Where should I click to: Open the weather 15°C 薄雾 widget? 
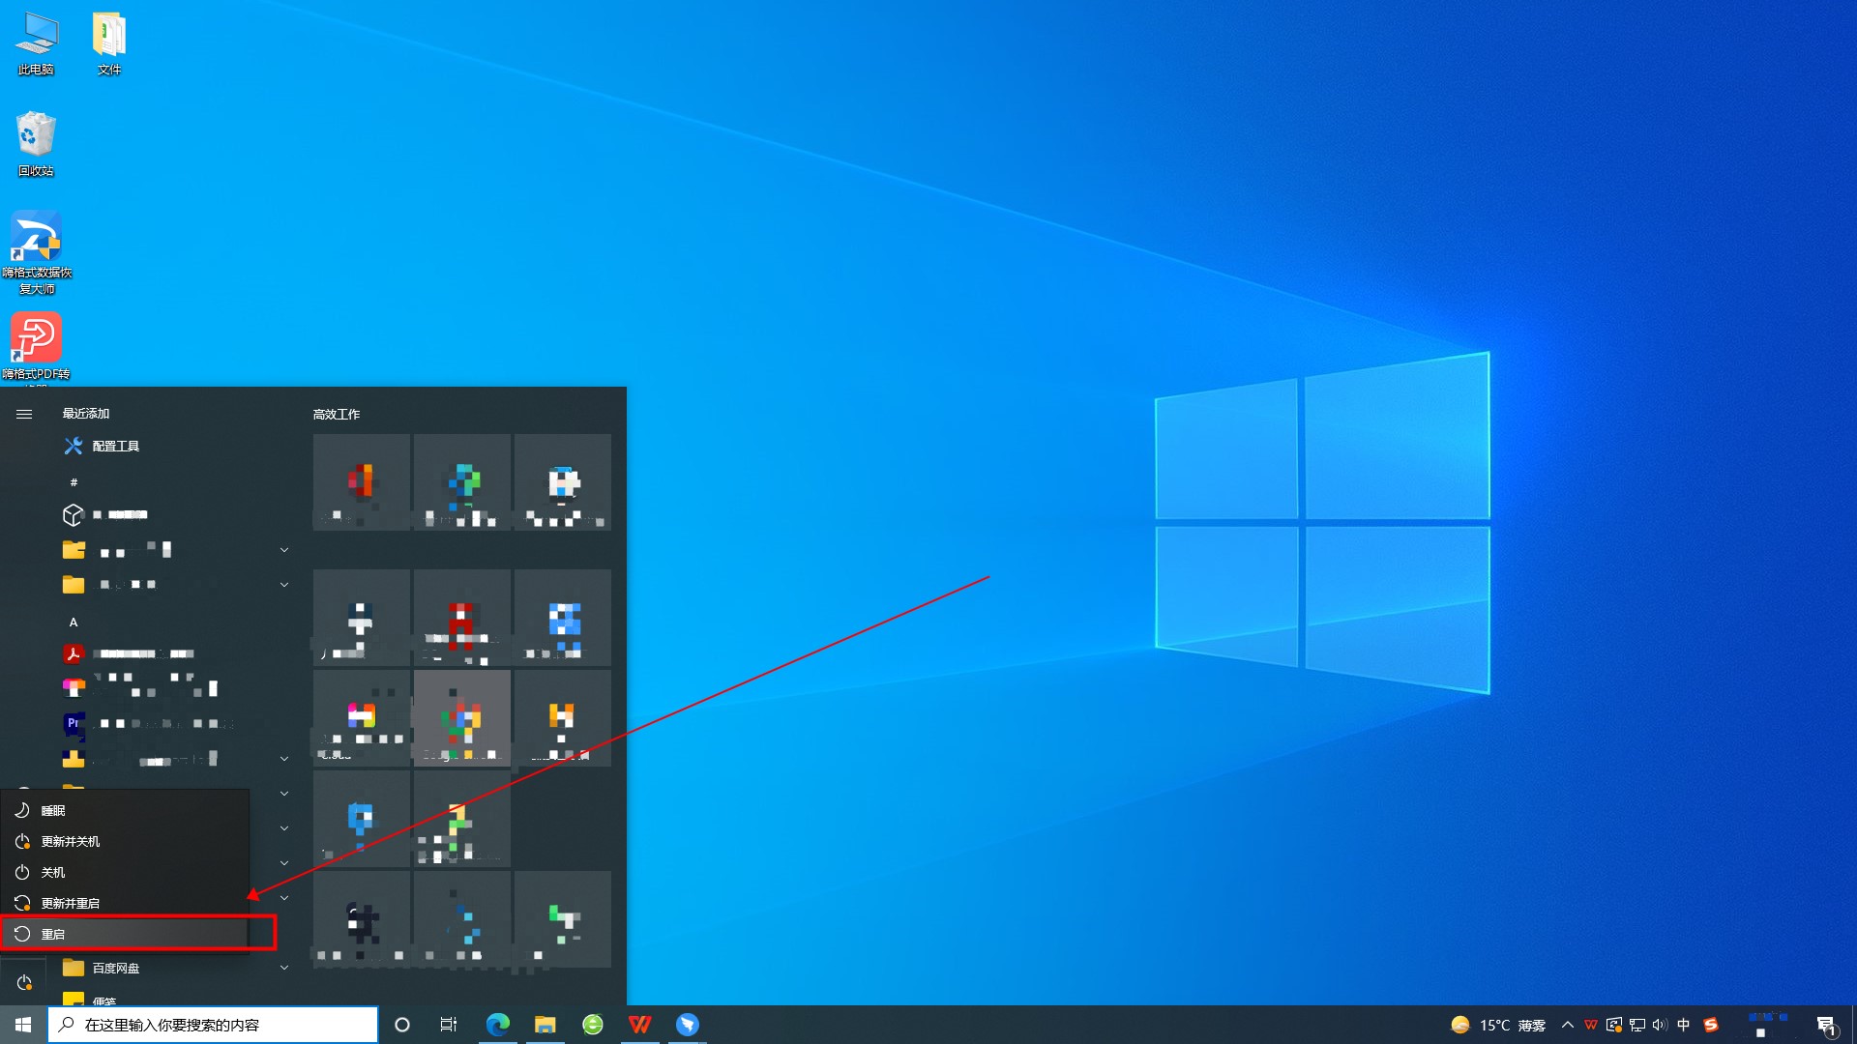click(x=1498, y=1025)
